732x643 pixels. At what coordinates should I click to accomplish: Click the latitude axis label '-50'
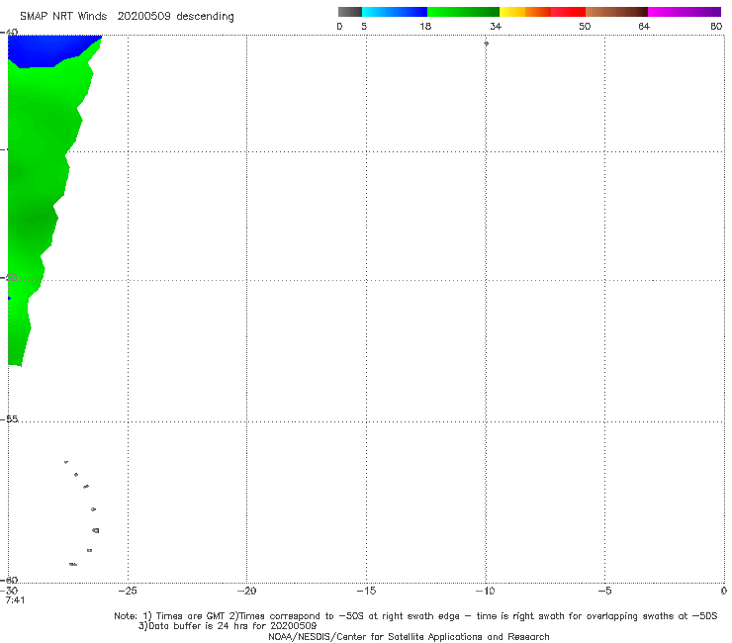pos(9,277)
